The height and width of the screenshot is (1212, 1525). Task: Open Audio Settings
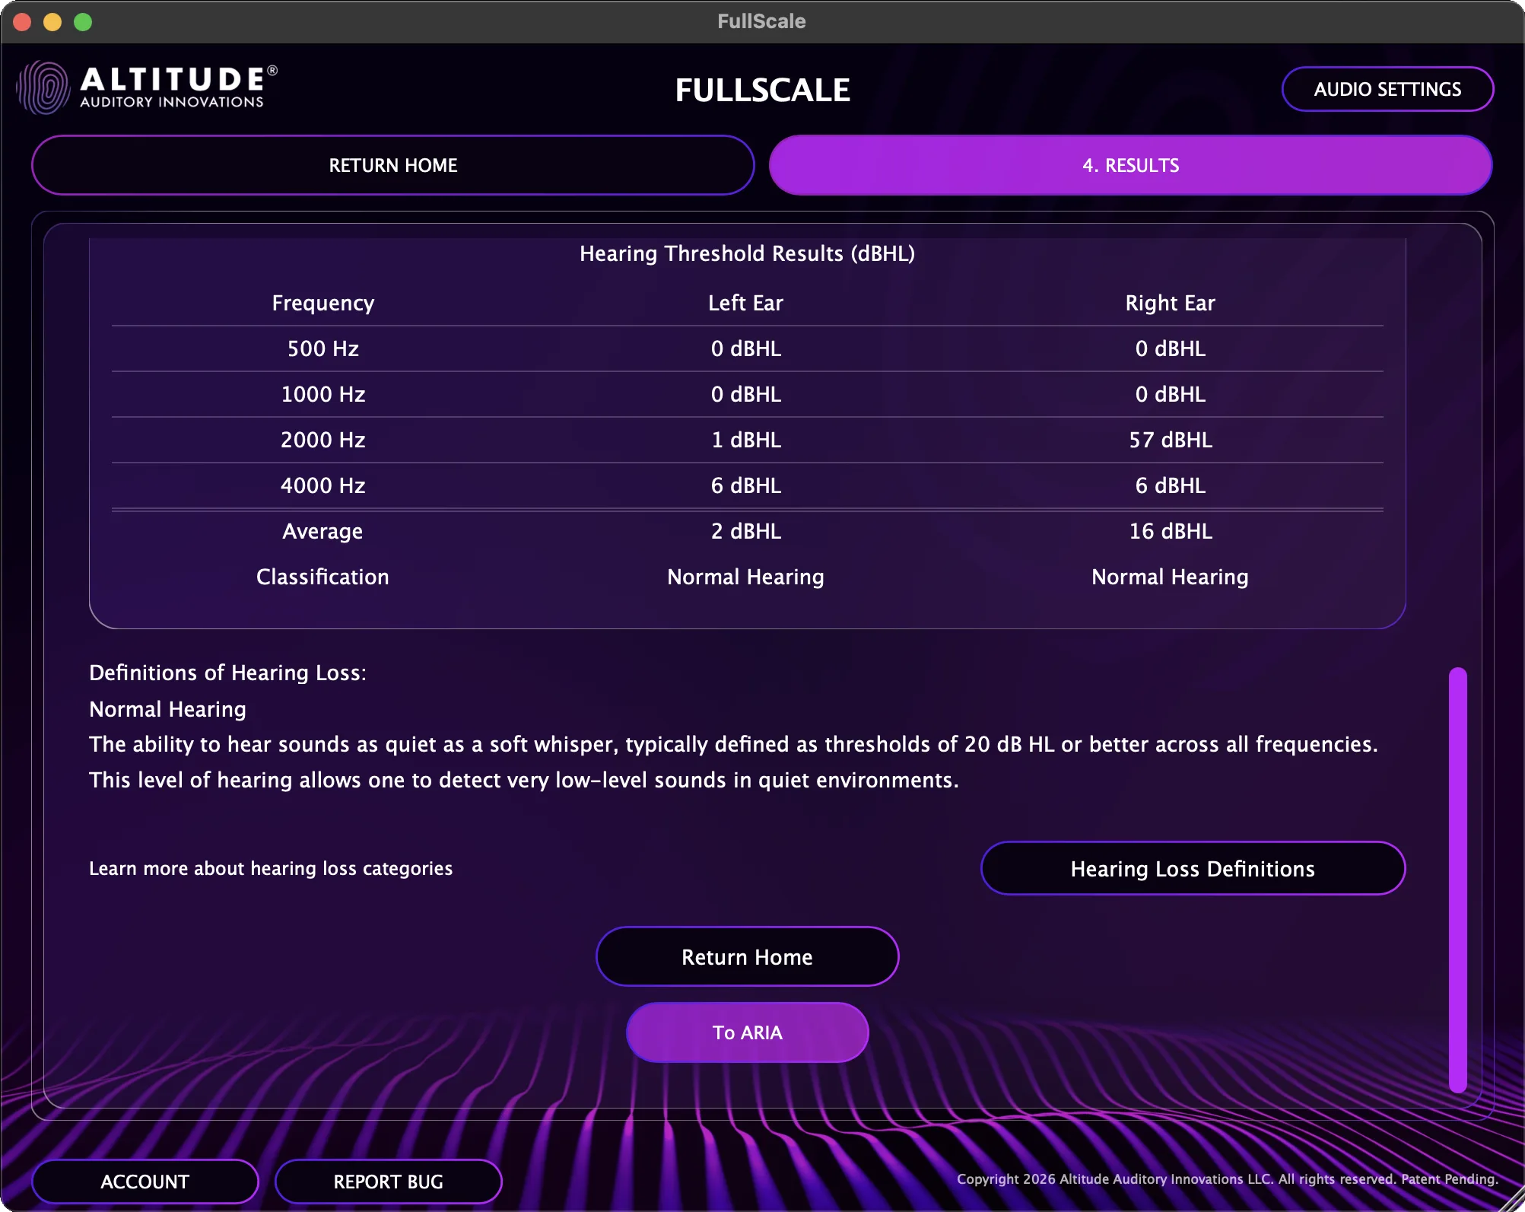(1387, 89)
